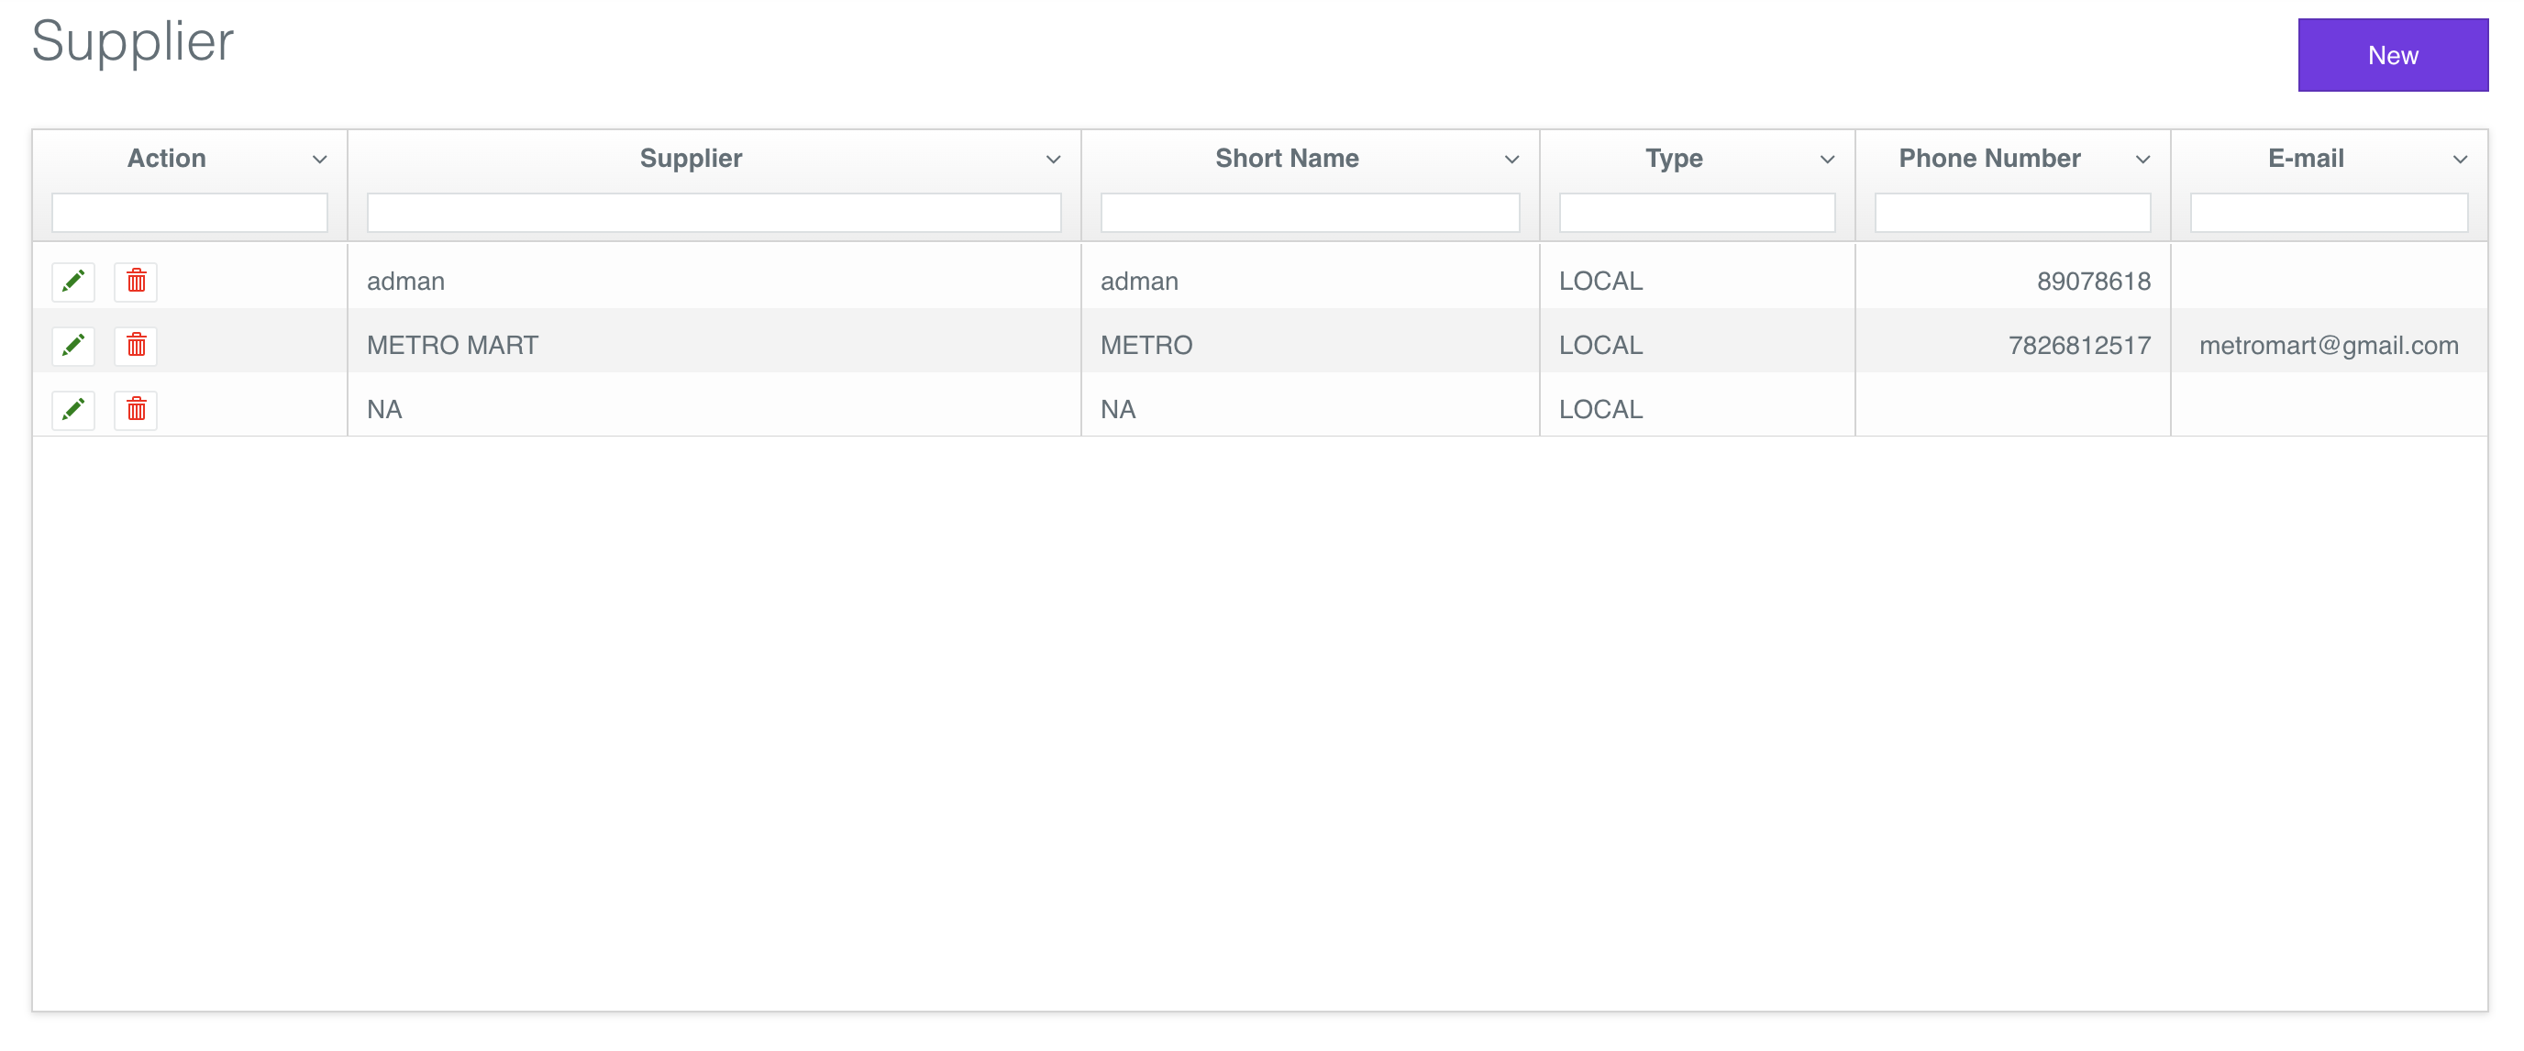
Task: Open the Action column dropdown
Action: coord(320,158)
